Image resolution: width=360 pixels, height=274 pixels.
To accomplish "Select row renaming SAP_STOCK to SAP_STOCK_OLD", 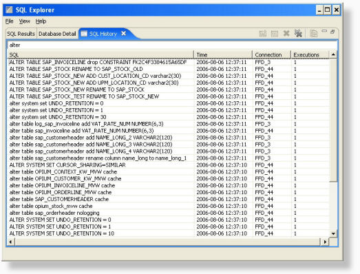I will click(169, 69).
